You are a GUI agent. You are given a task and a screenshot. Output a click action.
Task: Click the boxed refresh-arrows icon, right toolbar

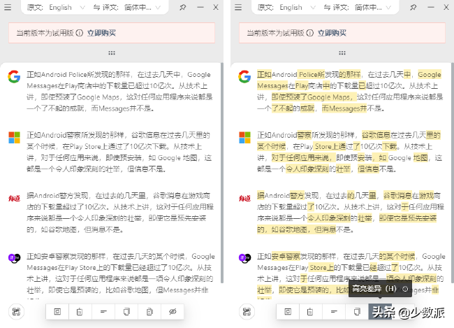[x=288, y=312]
